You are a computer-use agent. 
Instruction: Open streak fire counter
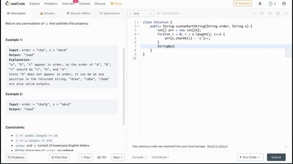272,4
